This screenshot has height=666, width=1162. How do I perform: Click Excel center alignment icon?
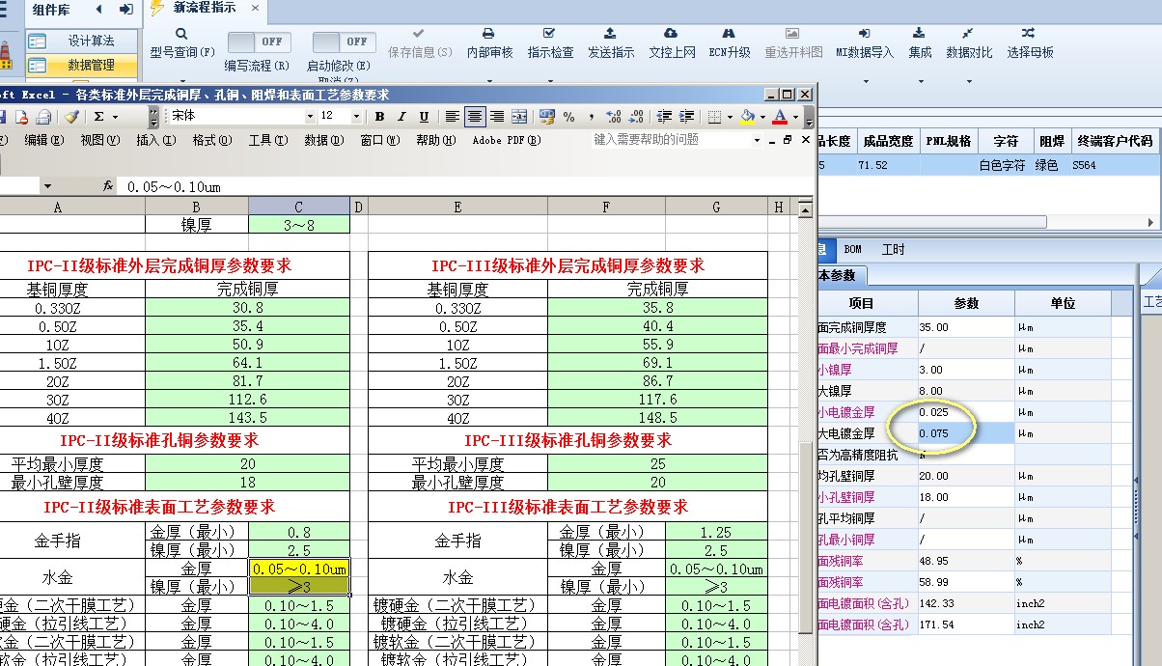click(474, 117)
